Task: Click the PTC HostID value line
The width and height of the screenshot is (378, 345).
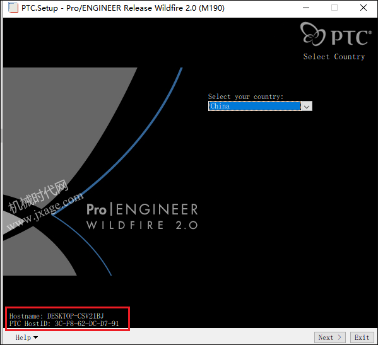Action: pyautogui.click(x=64, y=324)
